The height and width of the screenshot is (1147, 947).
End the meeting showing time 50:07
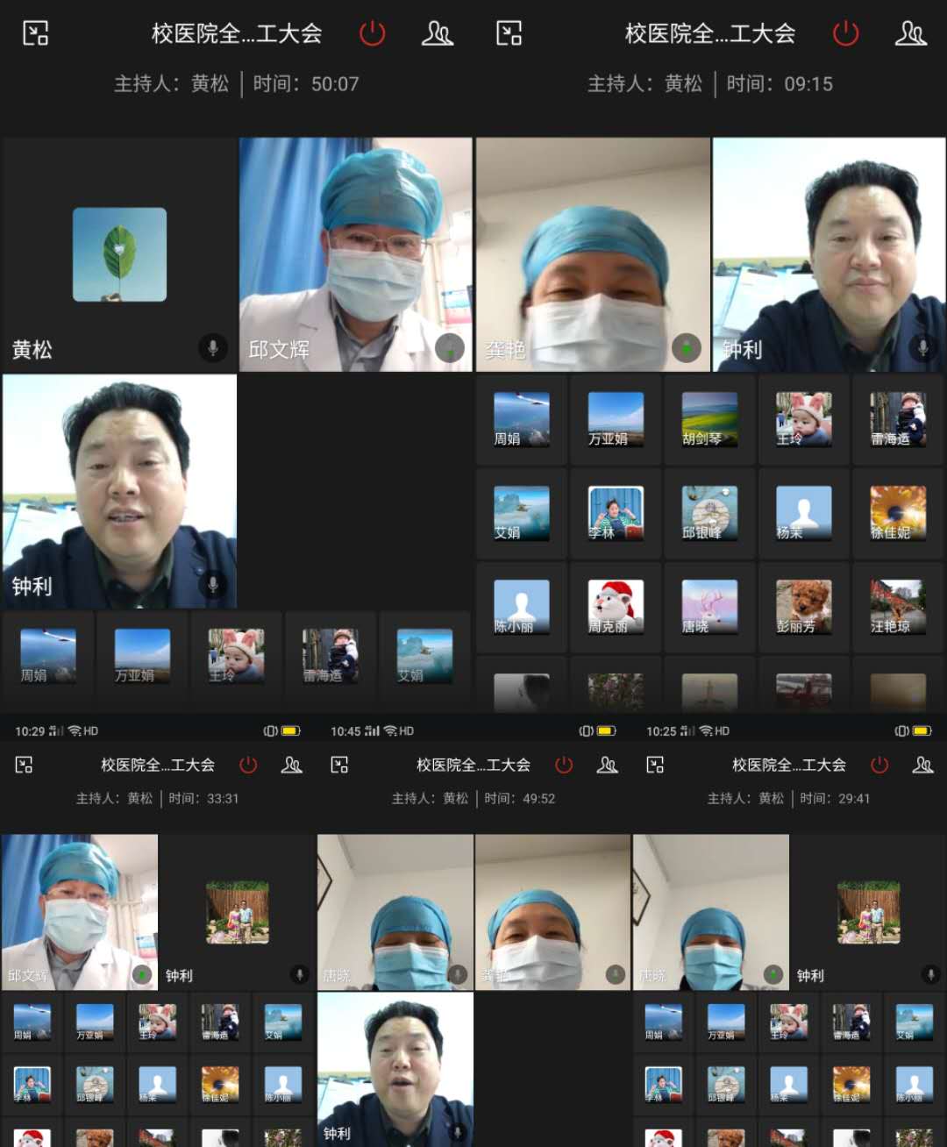point(372,34)
